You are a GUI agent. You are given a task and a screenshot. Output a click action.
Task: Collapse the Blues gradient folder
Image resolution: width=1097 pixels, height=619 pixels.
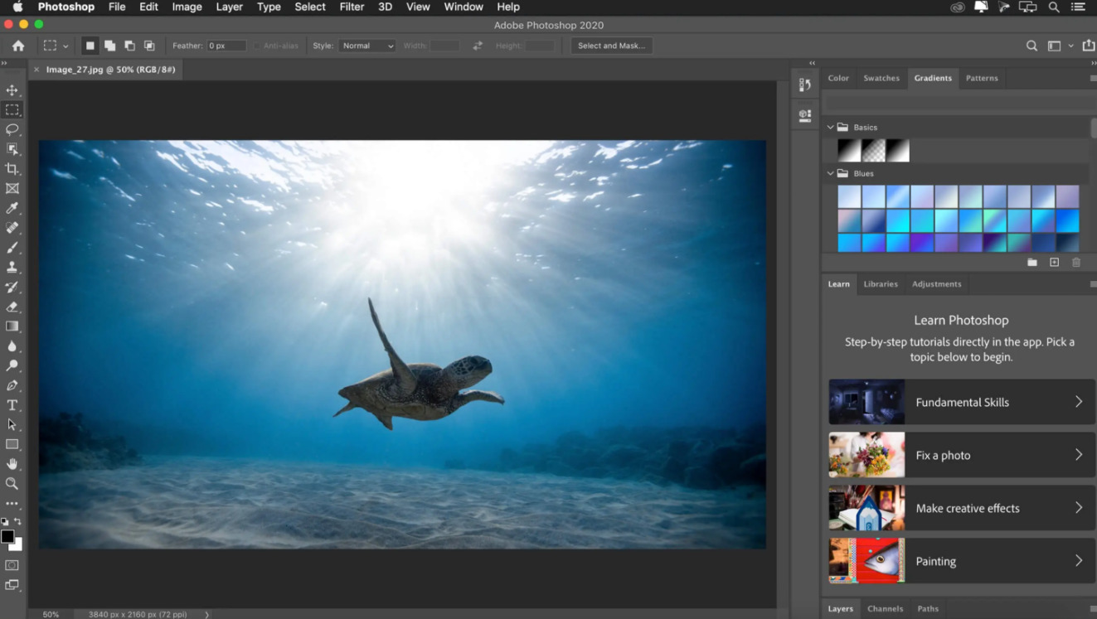tap(830, 174)
